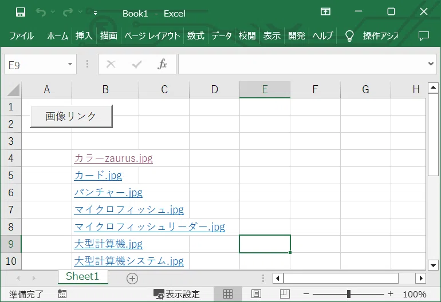
Task: Click the horizontal scrollbar right arrow
Action: click(x=421, y=279)
